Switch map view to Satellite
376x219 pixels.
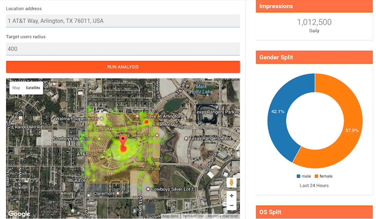(33, 88)
